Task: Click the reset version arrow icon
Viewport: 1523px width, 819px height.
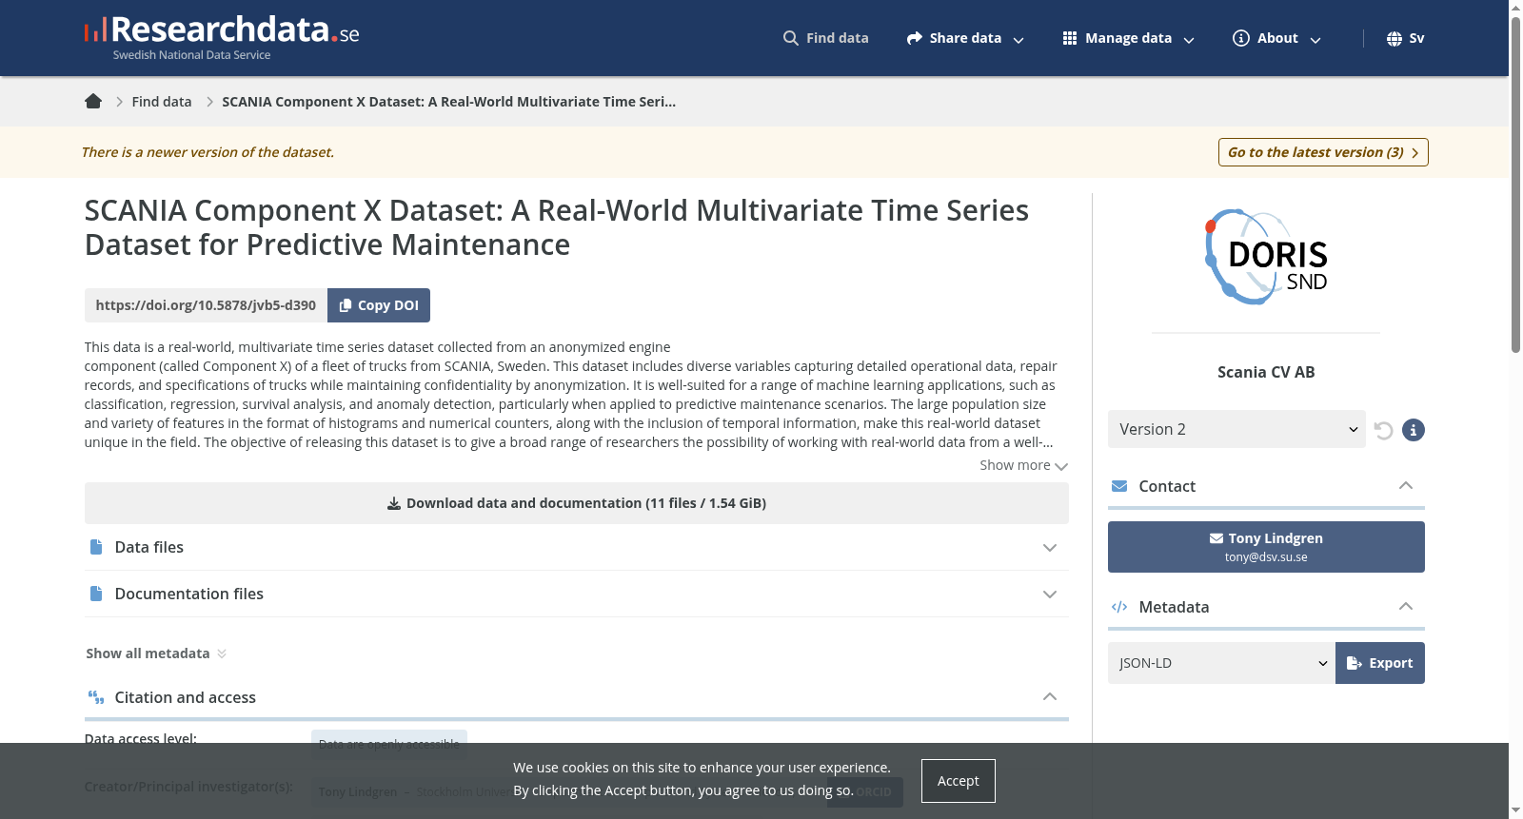Action: [1383, 430]
